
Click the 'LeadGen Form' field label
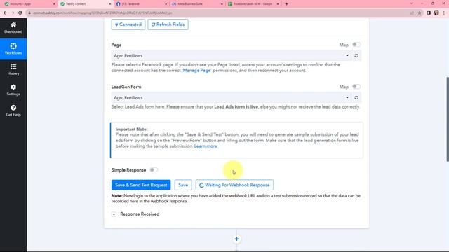pyautogui.click(x=126, y=87)
